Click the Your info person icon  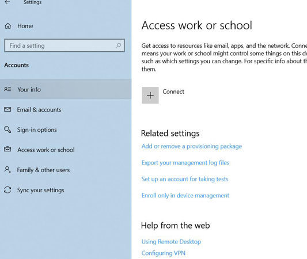7,89
